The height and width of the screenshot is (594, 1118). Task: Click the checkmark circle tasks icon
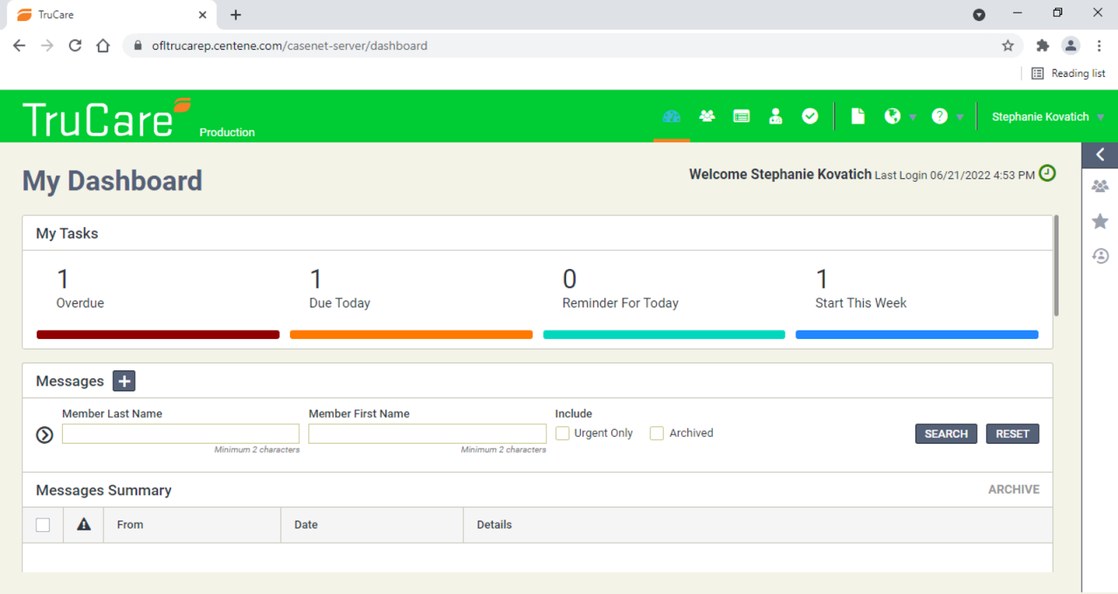(810, 116)
